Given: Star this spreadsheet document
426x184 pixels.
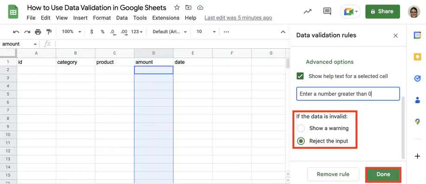Looking at the screenshot, I should [x=177, y=7].
